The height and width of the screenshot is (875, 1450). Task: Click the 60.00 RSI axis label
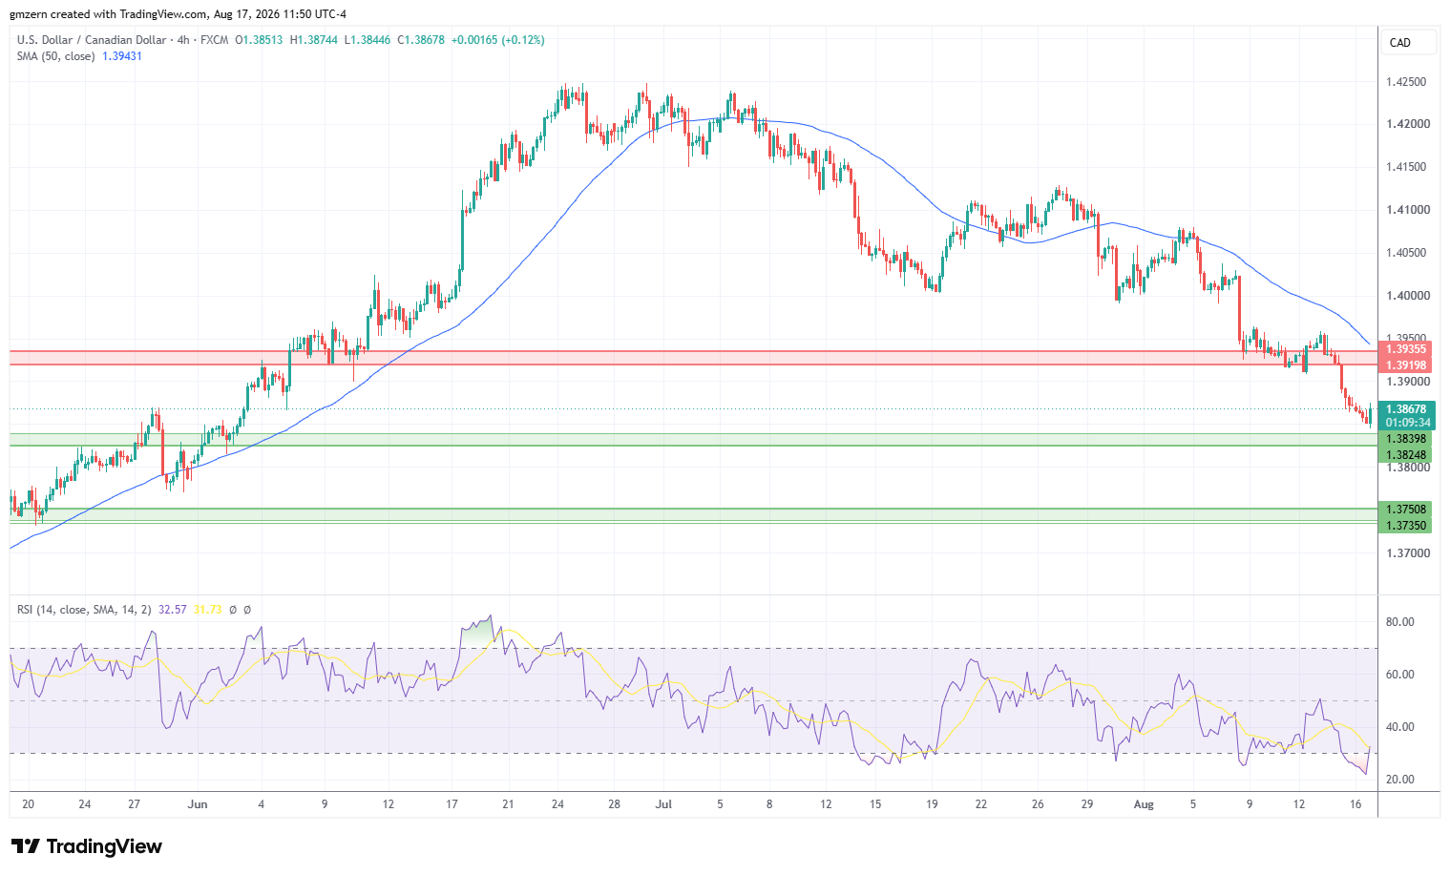[1399, 675]
